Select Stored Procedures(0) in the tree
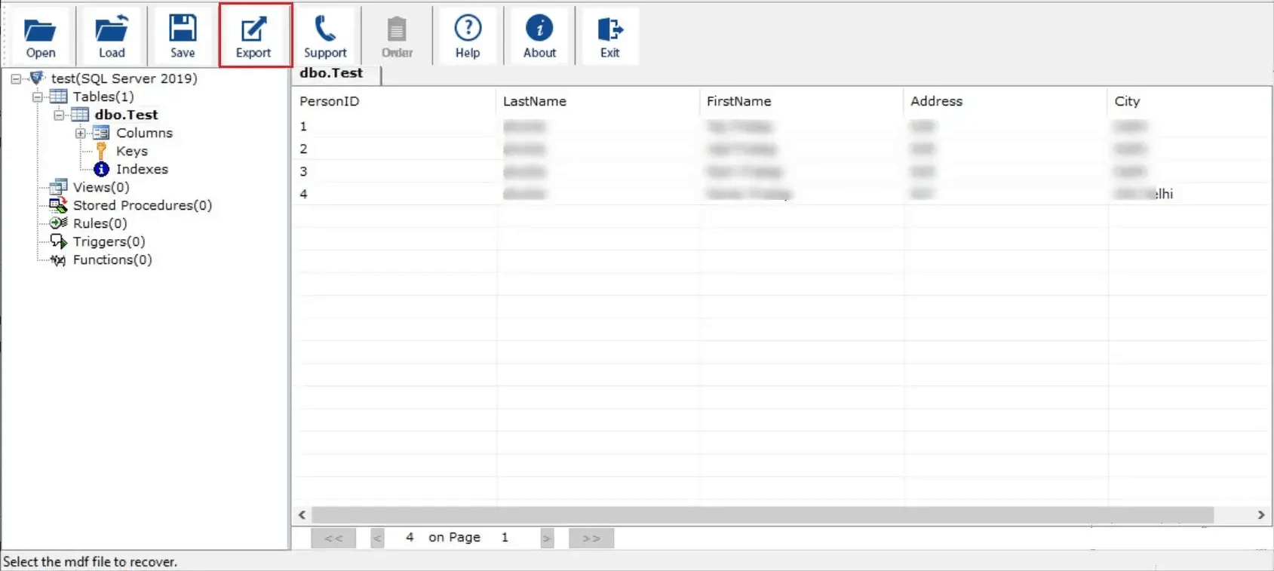Screen dimensions: 1274x571 tap(142, 205)
